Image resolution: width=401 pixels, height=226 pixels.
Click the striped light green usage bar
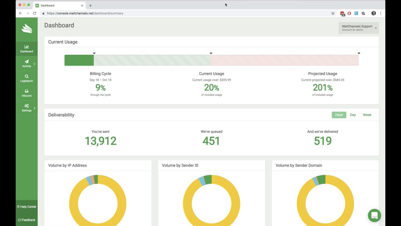pos(152,60)
